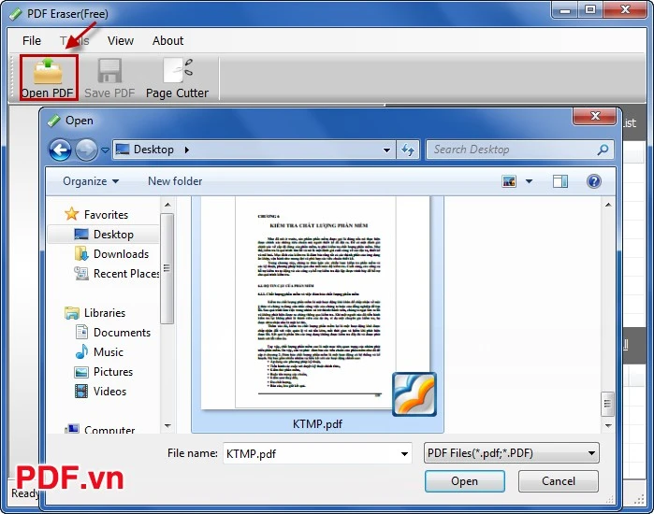The height and width of the screenshot is (514, 654).
Task: Toggle the preview pane icon
Action: coord(560,181)
